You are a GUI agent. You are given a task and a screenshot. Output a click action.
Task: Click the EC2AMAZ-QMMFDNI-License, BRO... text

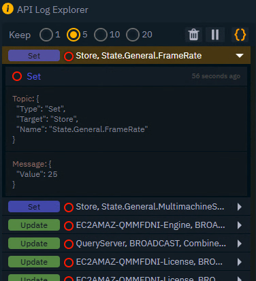[x=149, y=262]
